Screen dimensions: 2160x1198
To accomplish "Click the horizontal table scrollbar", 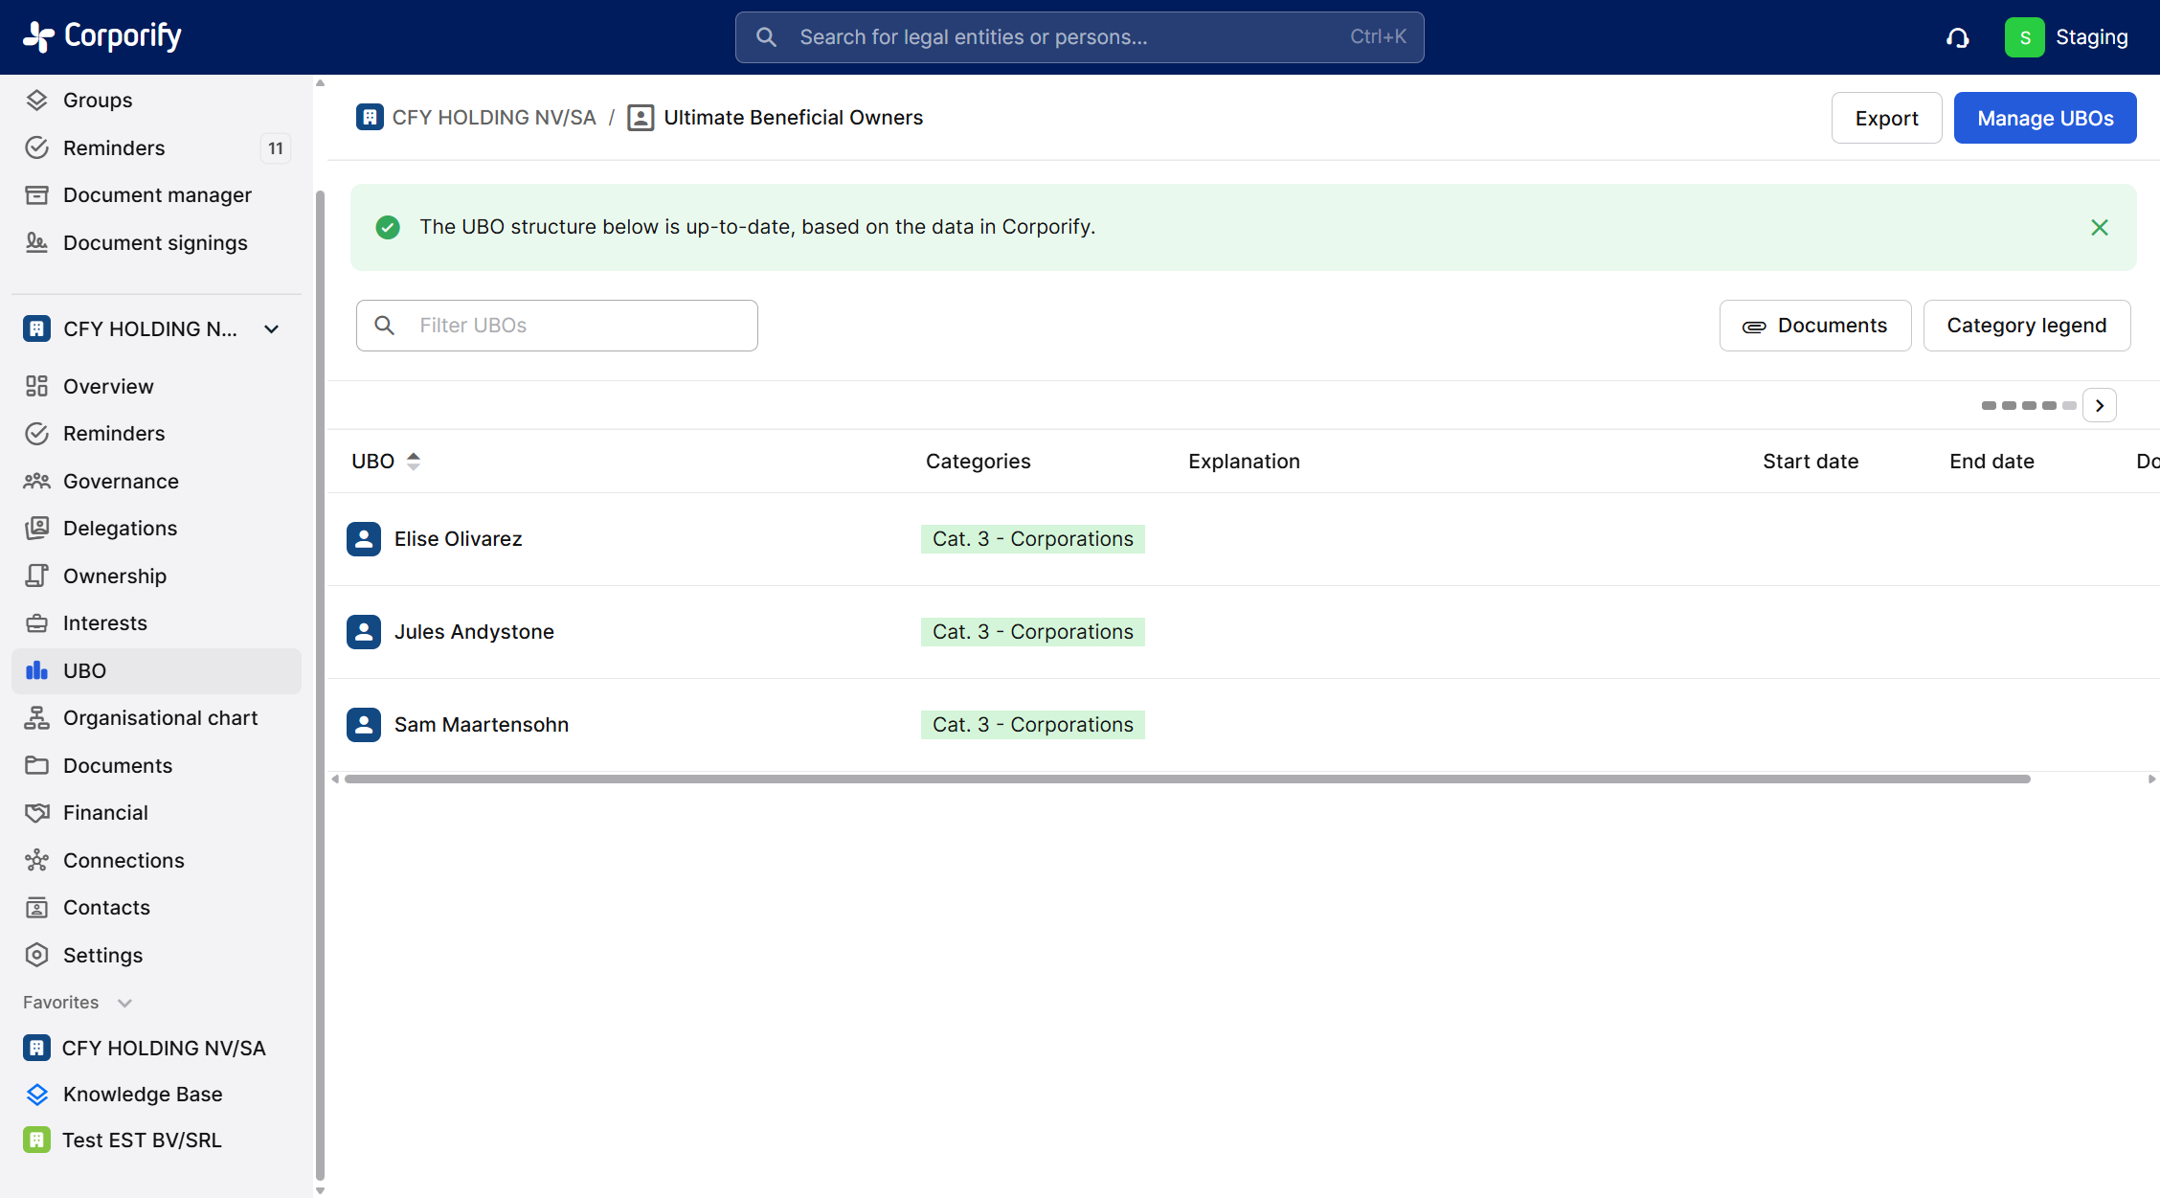I will 1187,780.
